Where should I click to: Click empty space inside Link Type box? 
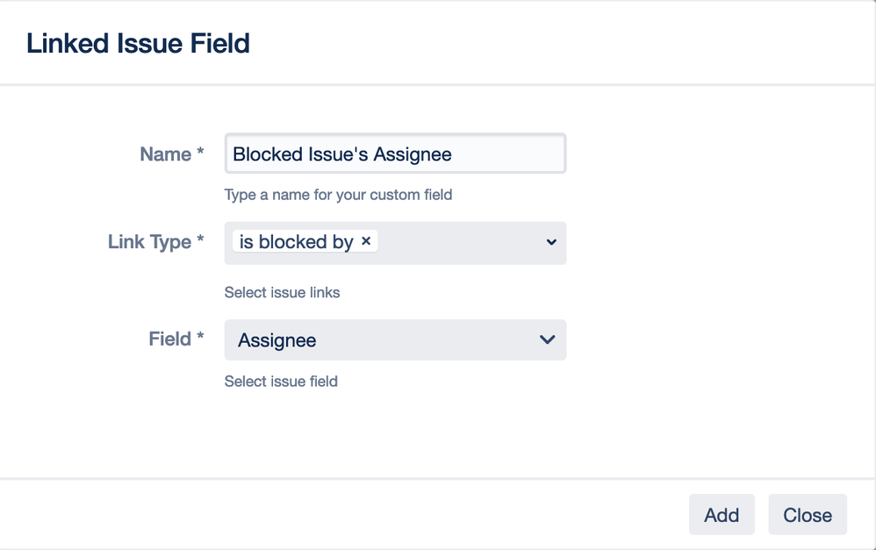pos(456,242)
